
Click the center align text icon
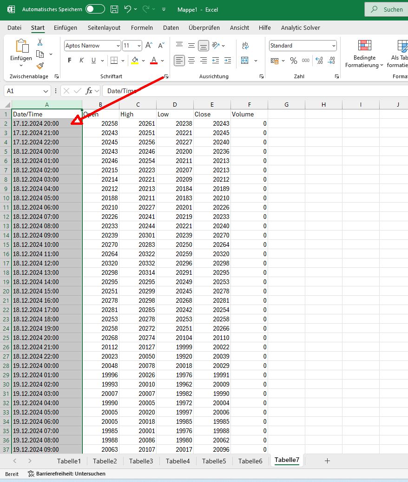coord(191,61)
